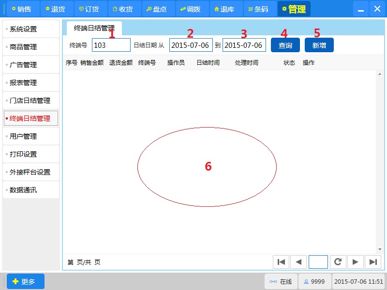Close the application with the X icon

(x=377, y=9)
